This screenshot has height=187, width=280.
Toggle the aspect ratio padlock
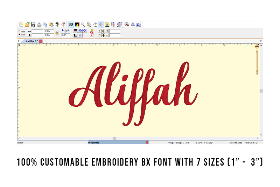click(x=57, y=33)
